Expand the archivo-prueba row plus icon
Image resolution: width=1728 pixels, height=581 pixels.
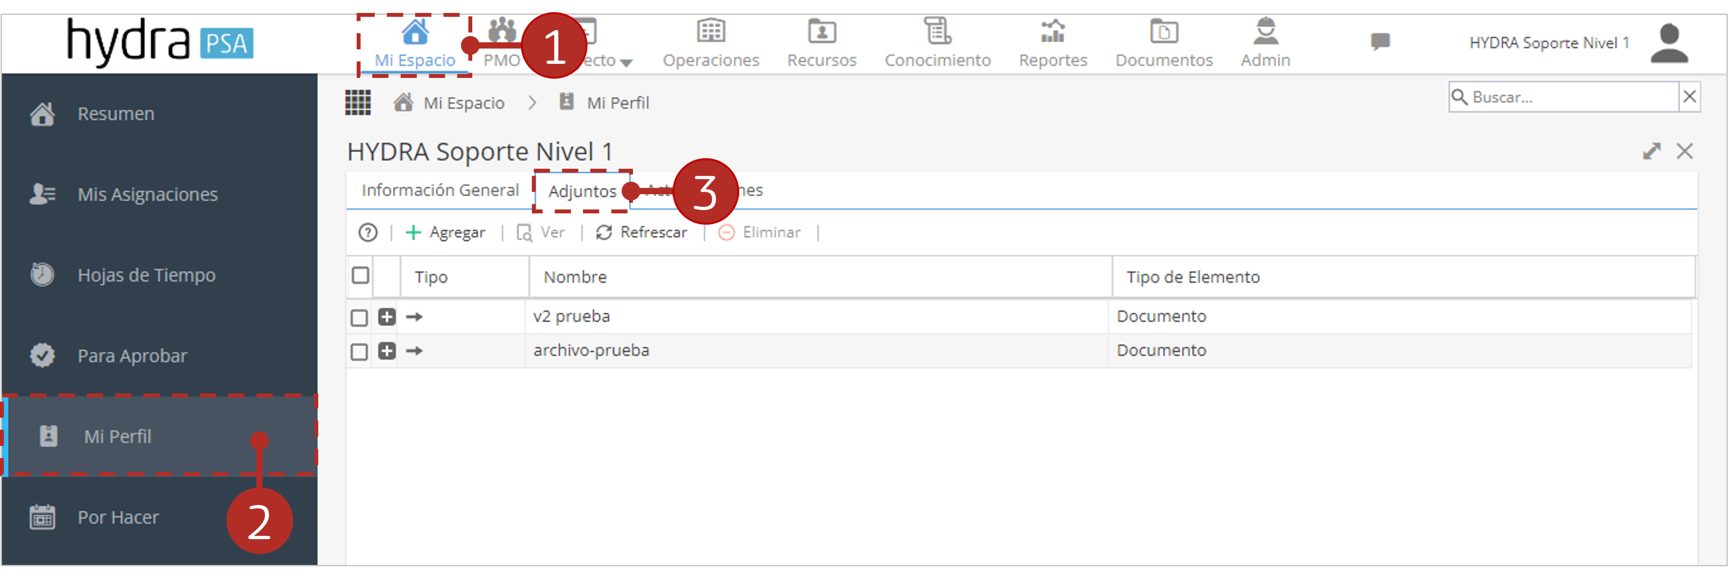click(387, 351)
